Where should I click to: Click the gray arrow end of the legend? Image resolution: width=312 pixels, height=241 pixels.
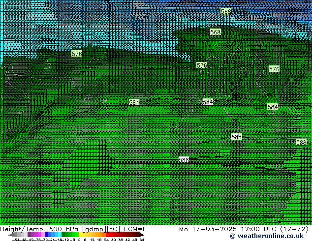pos(11,235)
